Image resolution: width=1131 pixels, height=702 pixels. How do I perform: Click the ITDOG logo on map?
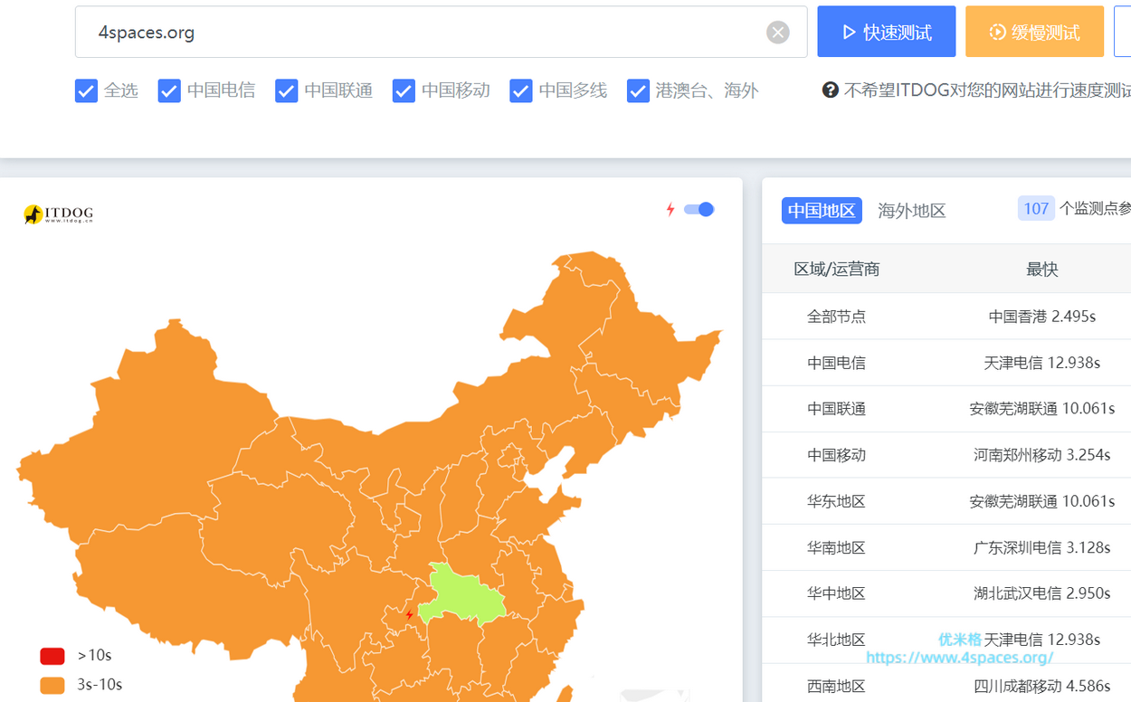pyautogui.click(x=58, y=214)
